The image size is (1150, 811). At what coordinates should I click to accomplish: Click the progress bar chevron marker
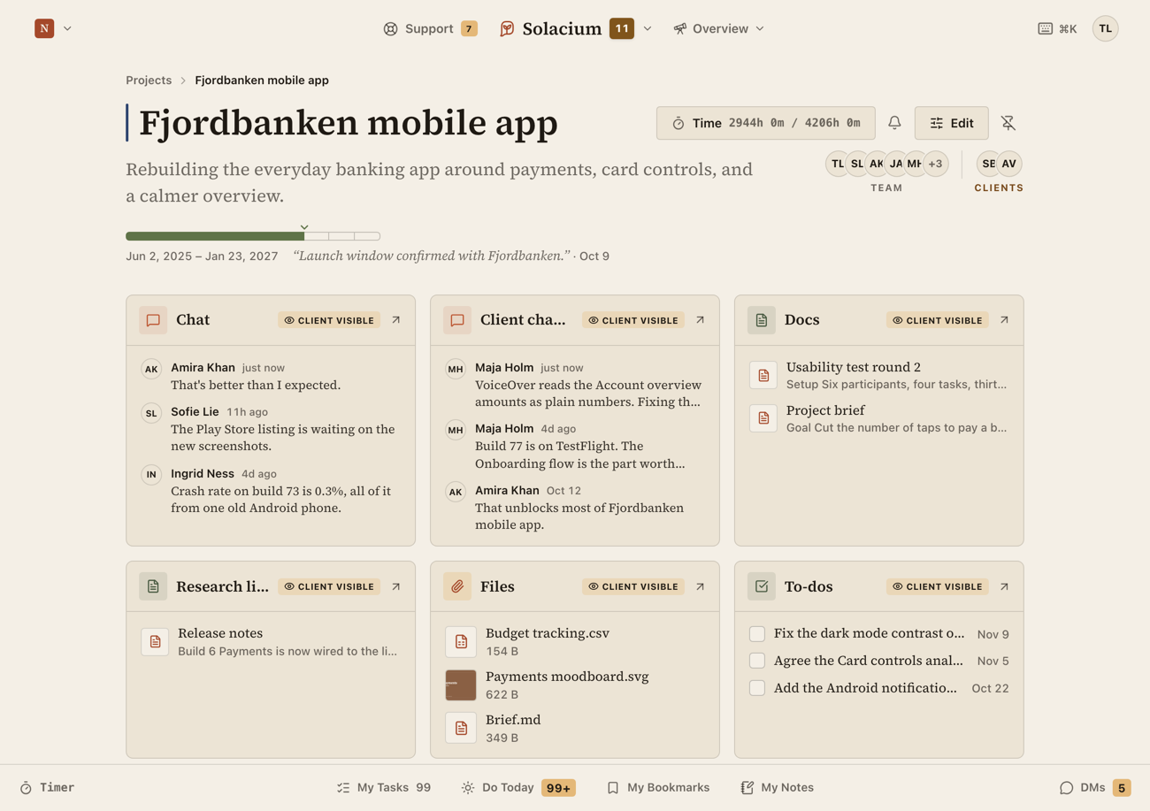(304, 227)
